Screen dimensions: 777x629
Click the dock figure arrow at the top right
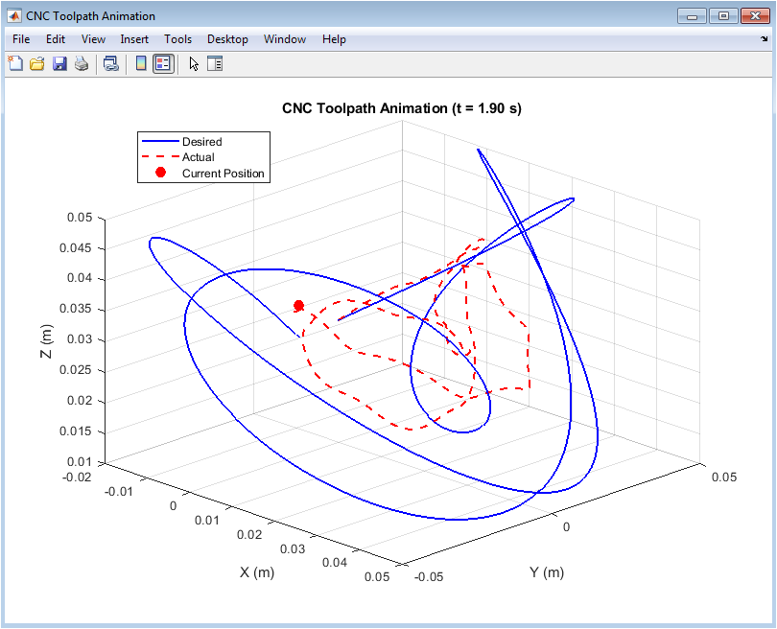pos(764,38)
